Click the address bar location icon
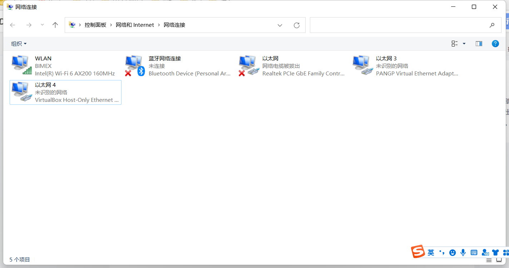The width and height of the screenshot is (509, 268). 72,25
